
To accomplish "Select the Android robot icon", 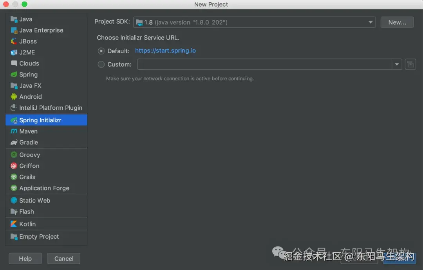I will coord(14,97).
